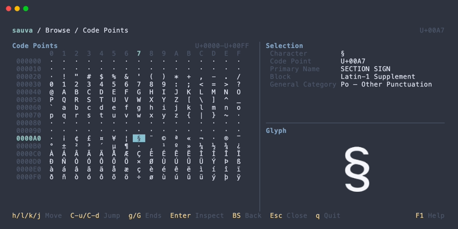458x229 pixels.
Task: Select the « left guillemet cell
Action: click(189, 138)
